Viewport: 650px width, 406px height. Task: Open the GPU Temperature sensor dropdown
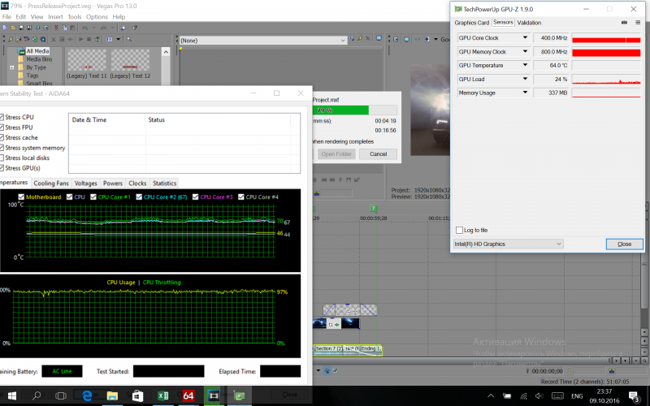(526, 66)
